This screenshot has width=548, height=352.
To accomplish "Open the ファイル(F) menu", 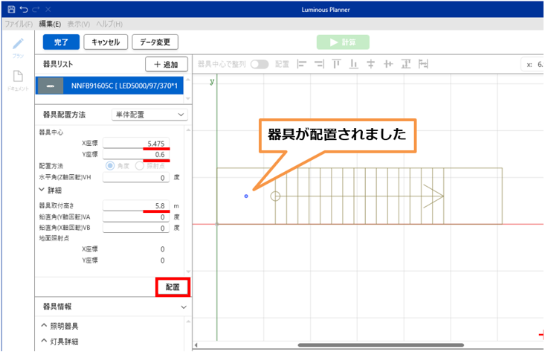I will point(19,25).
